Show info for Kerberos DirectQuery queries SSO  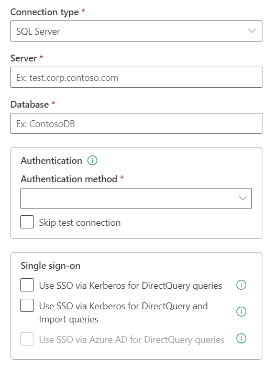pos(241,285)
